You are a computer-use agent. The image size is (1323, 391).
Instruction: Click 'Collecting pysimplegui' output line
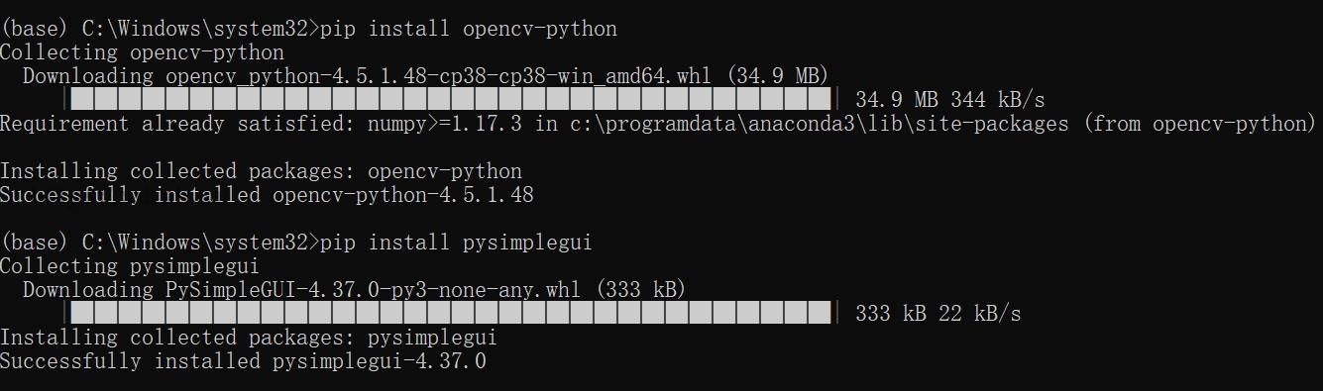(x=130, y=266)
